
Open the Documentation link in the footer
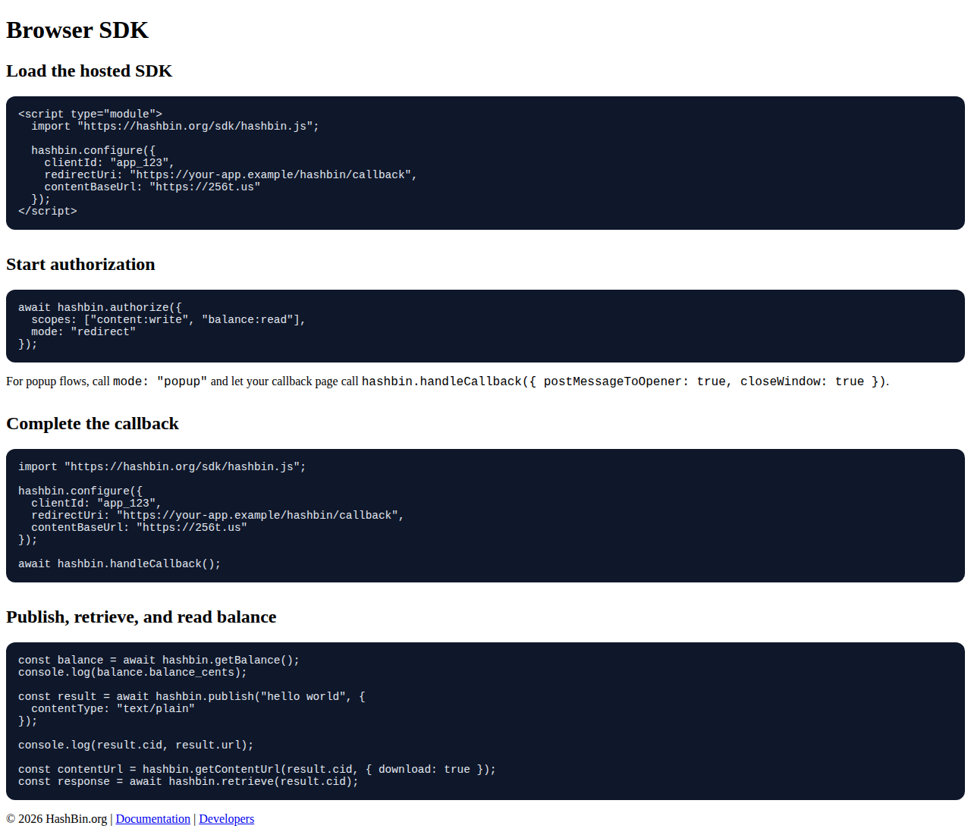pyautogui.click(x=152, y=819)
